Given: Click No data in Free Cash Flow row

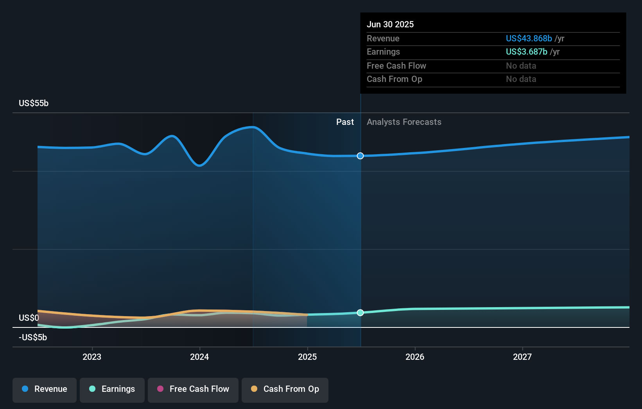Looking at the screenshot, I should [x=521, y=66].
